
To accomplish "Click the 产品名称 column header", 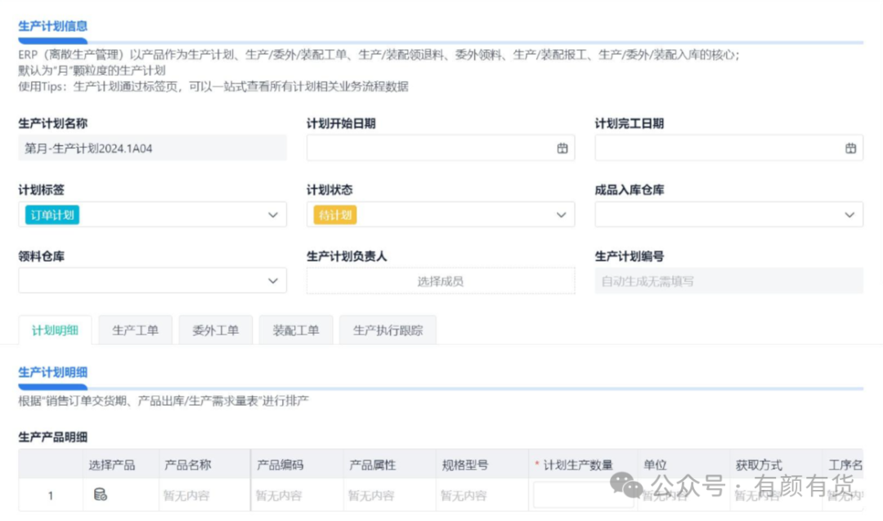I will point(187,465).
